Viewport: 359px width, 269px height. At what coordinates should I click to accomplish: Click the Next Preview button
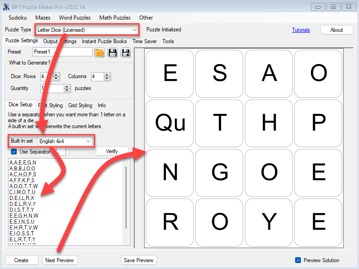(x=60, y=260)
